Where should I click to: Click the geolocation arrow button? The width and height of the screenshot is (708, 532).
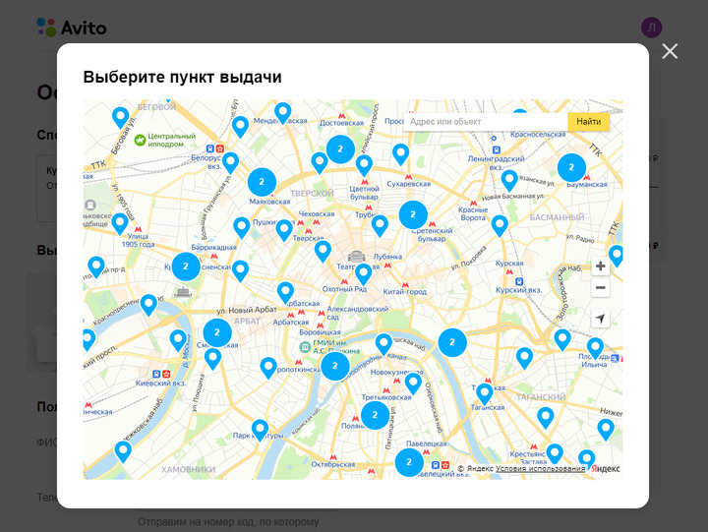(600, 319)
